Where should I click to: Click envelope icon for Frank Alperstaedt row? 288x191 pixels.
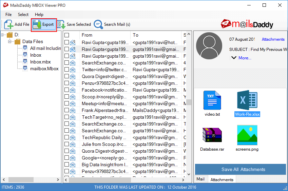click(x=73, y=110)
